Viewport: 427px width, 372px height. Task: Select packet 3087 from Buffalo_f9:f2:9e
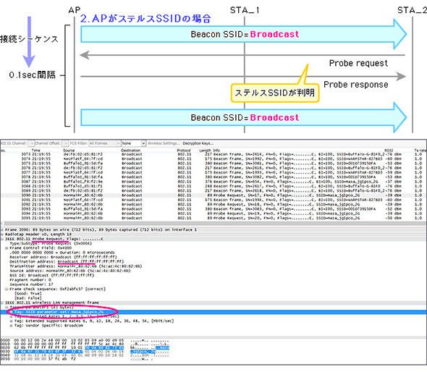(x=213, y=182)
